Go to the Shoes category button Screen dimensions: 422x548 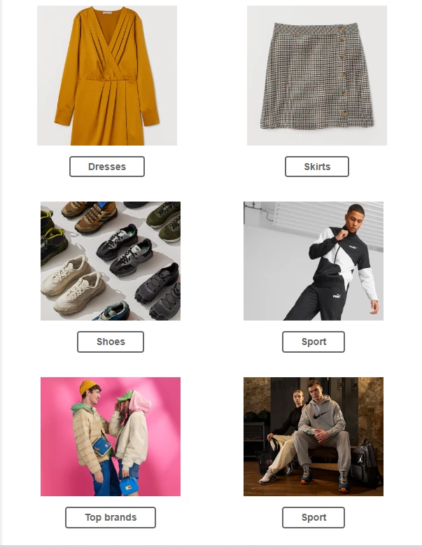coord(111,342)
